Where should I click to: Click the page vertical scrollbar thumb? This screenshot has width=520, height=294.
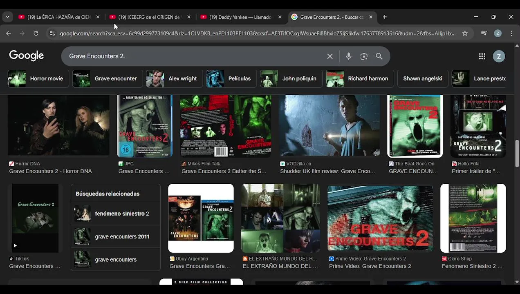(x=517, y=153)
